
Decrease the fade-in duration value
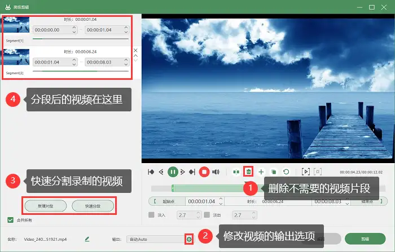pyautogui.click(x=198, y=217)
